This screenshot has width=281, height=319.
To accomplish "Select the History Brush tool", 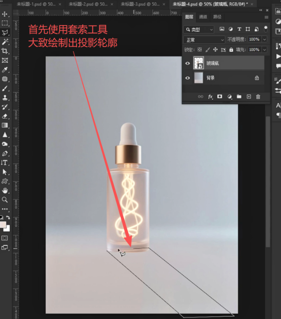I will (5, 107).
